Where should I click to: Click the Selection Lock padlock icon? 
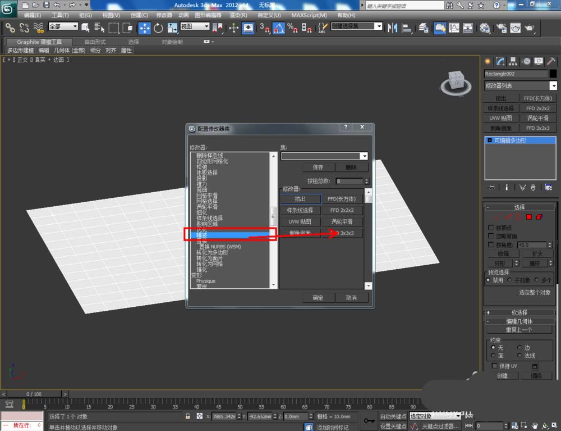(x=187, y=416)
